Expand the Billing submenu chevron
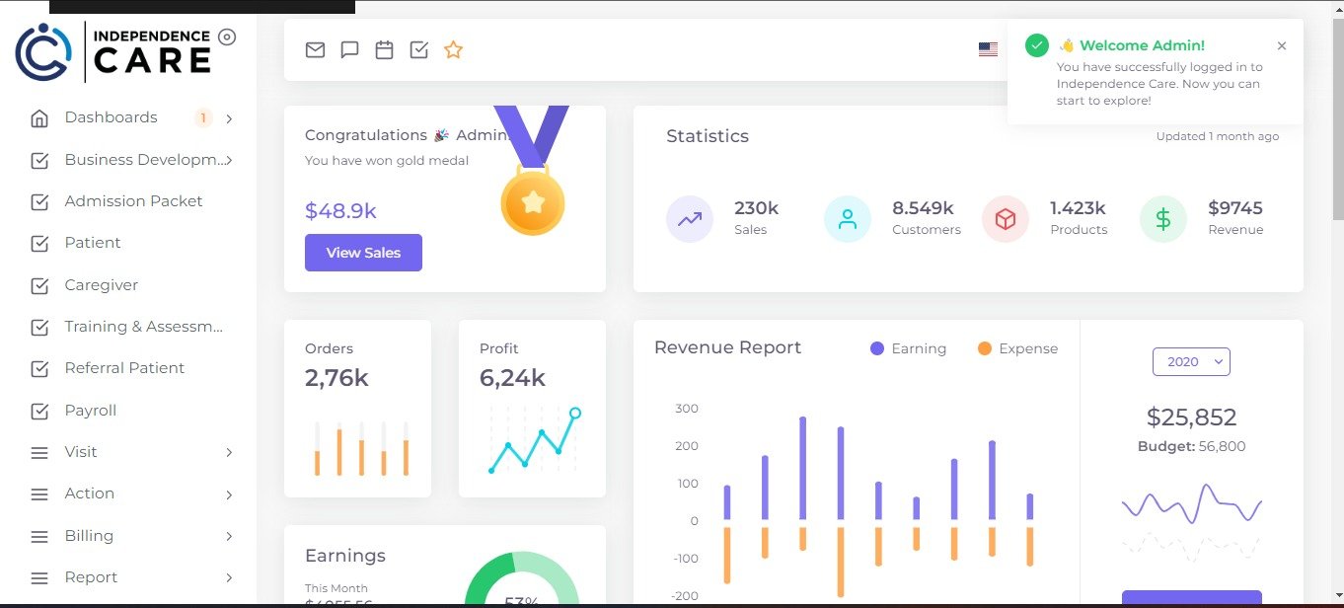Viewport: 1344px width, 608px height. point(229,536)
